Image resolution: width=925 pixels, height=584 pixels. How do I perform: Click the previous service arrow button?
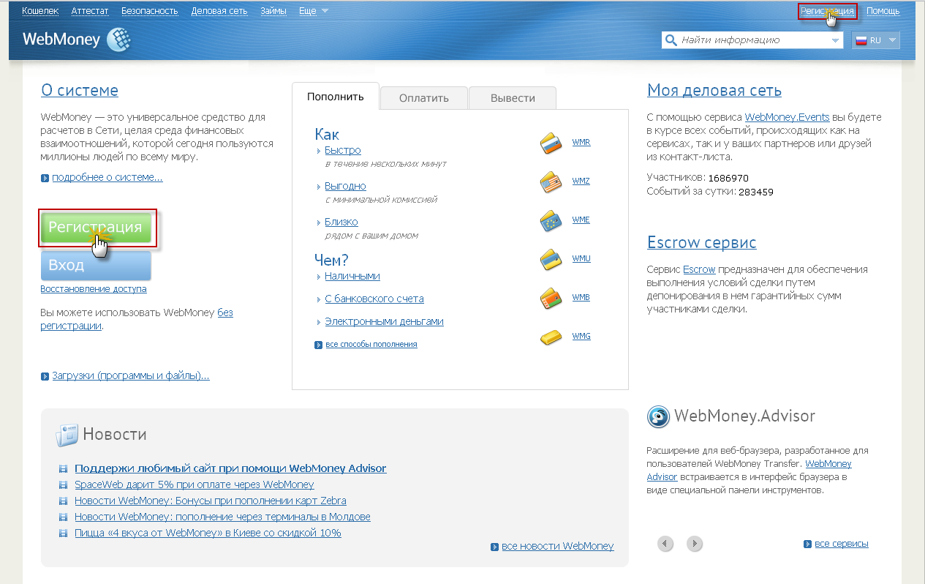665,543
